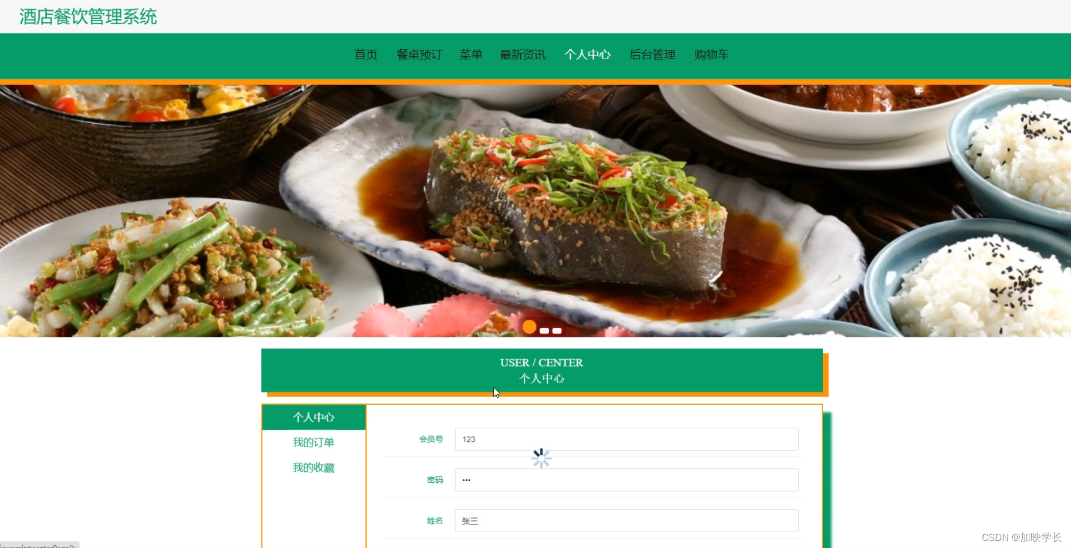Viewport: 1071px width, 548px height.
Task: Select 个人中心 tab in the sidebar
Action: tap(314, 417)
